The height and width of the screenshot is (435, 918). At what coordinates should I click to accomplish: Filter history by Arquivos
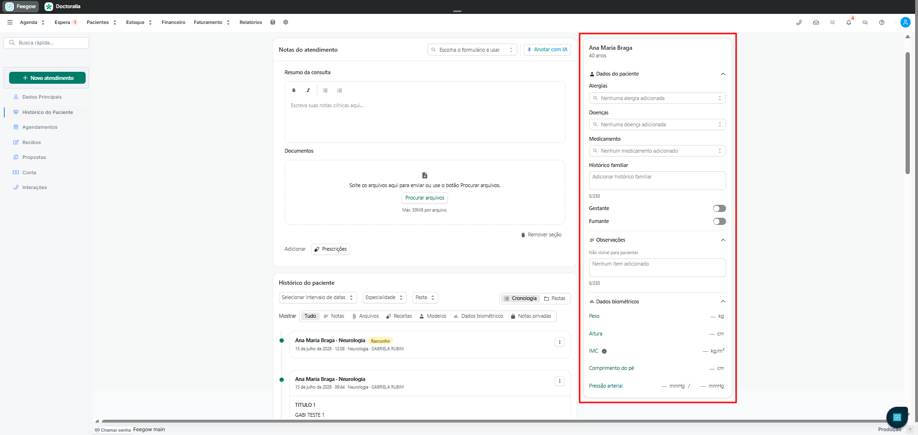[x=365, y=316]
